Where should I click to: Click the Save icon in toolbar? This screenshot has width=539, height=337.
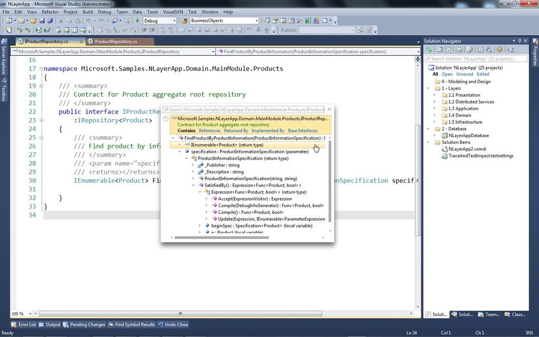[x=42, y=21]
